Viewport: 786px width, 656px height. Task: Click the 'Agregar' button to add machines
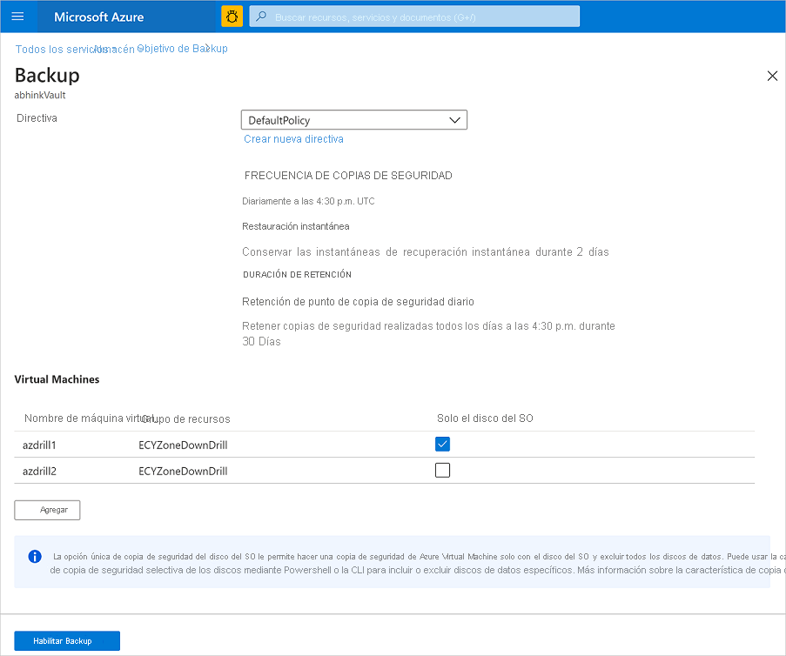47,510
